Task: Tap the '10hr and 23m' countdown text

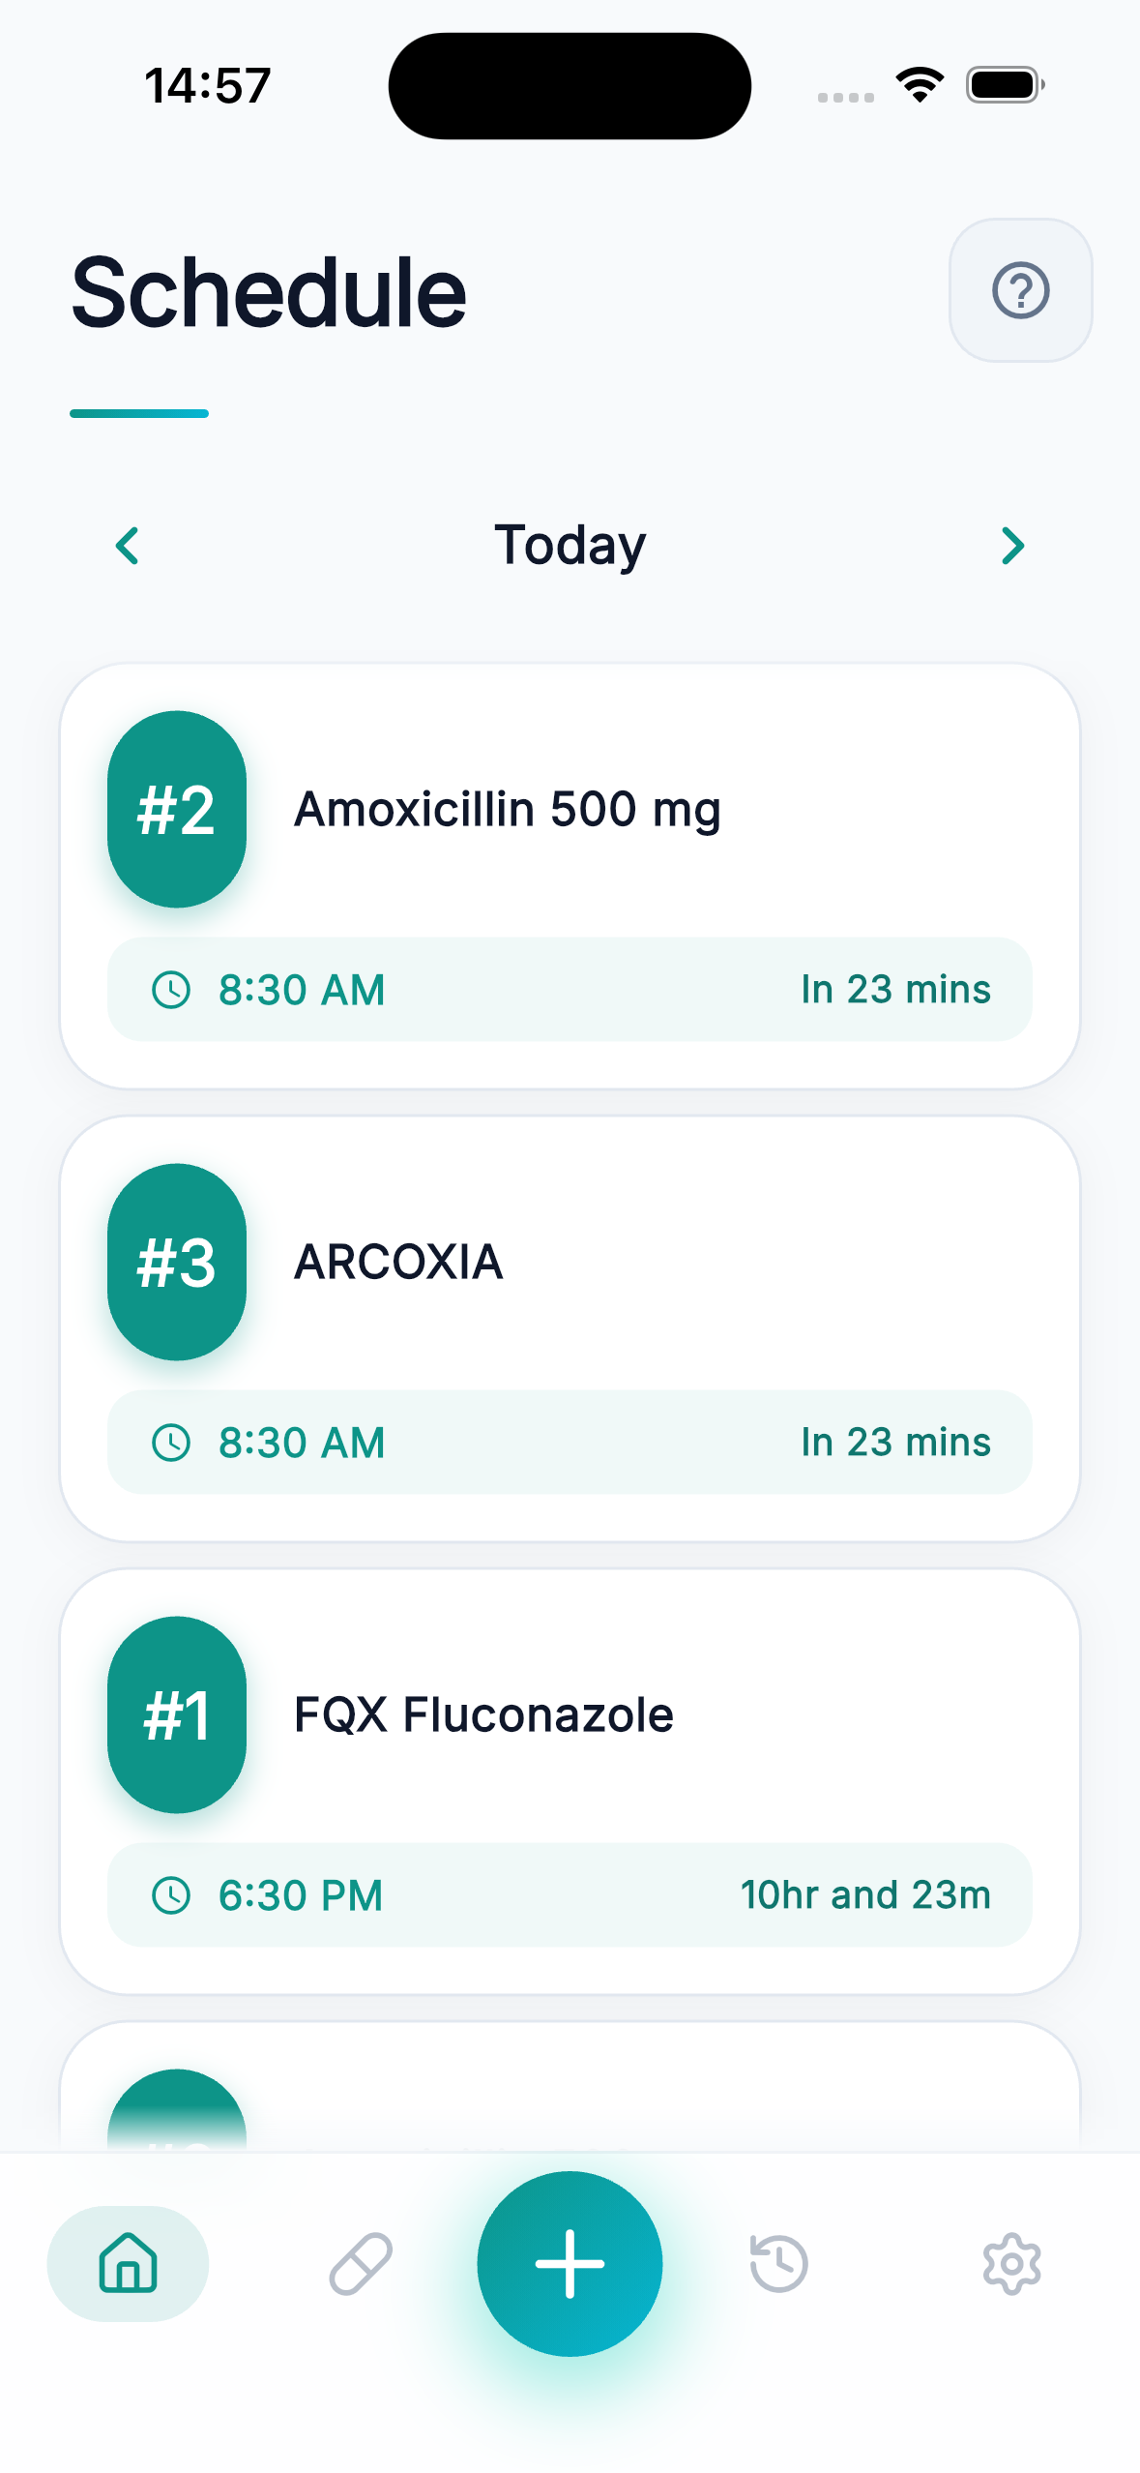Action: point(865,1894)
